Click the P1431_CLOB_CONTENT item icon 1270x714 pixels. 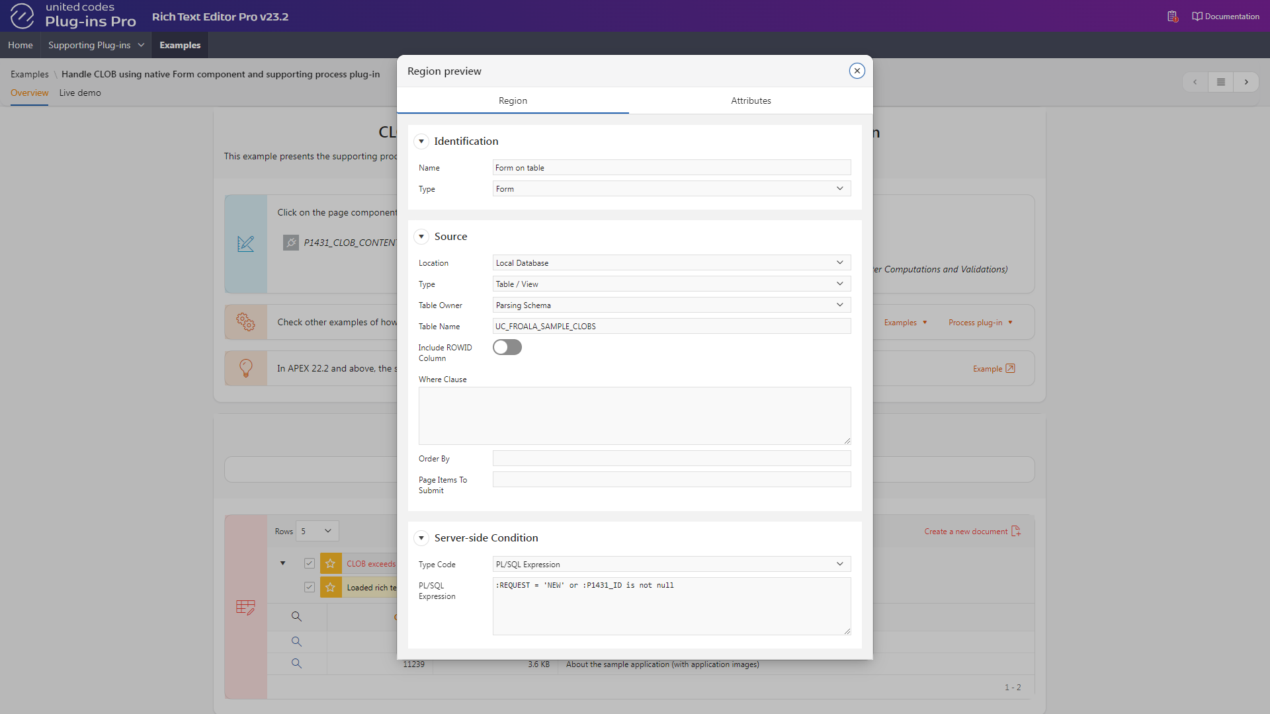pos(291,243)
